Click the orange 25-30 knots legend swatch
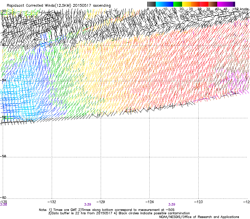This screenshot has width=250, height=219. coord(195,4)
